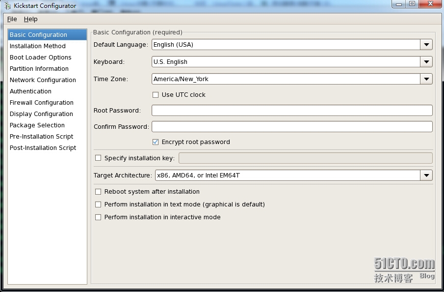Select Network Configuration in the list
The image size is (444, 292).
pyautogui.click(x=47, y=80)
